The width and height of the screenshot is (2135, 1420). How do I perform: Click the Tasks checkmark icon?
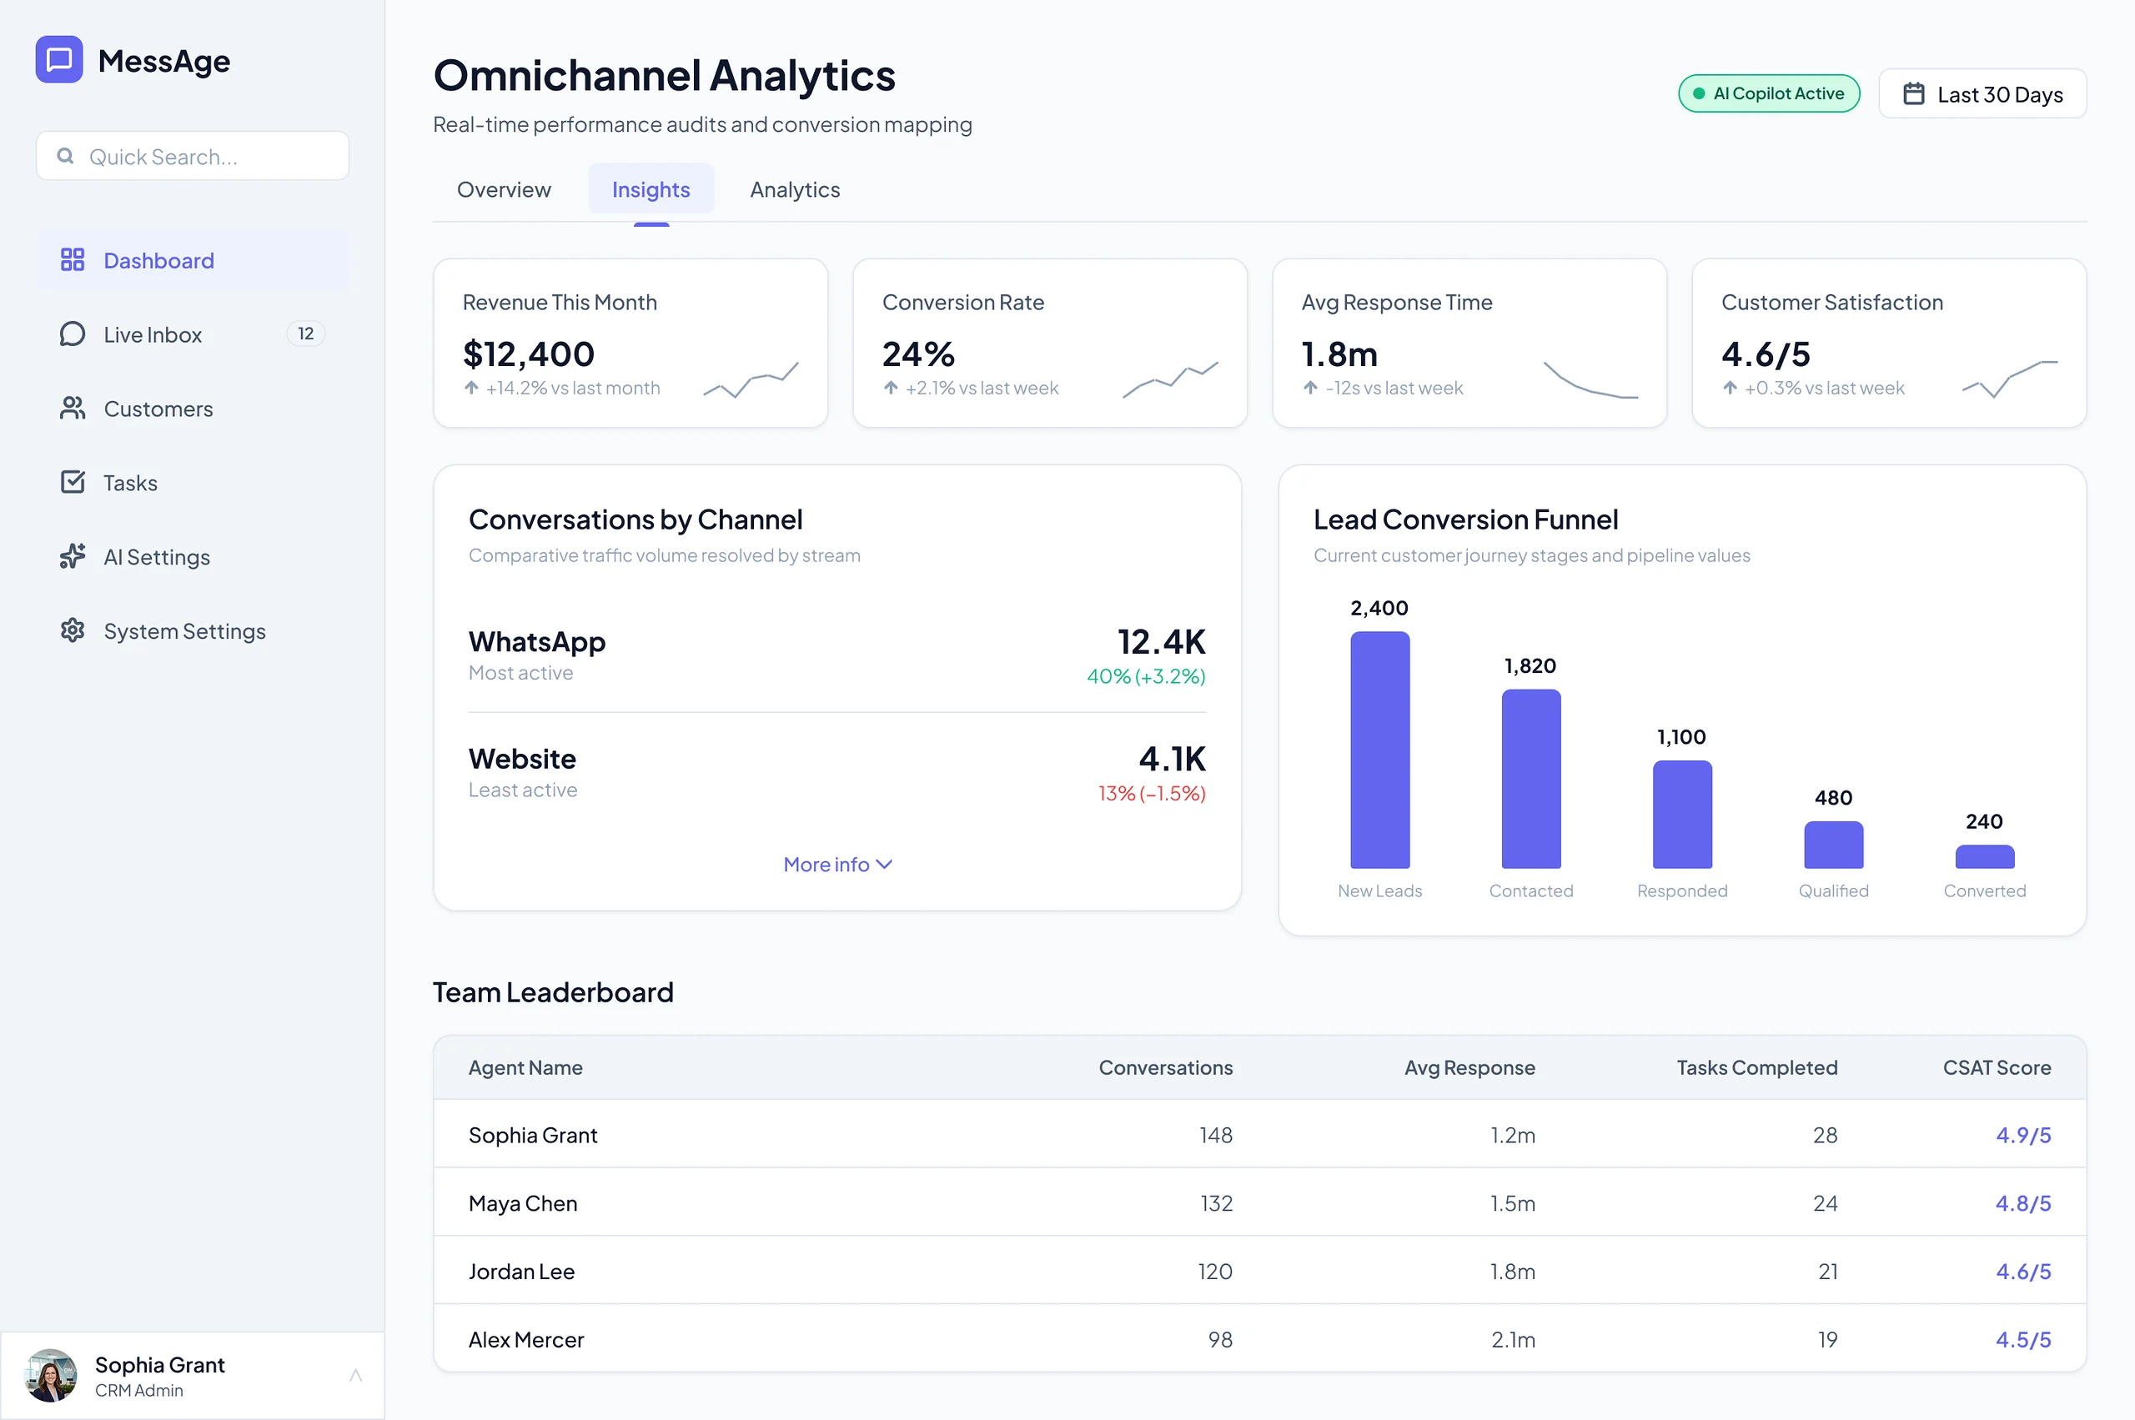pyautogui.click(x=73, y=482)
